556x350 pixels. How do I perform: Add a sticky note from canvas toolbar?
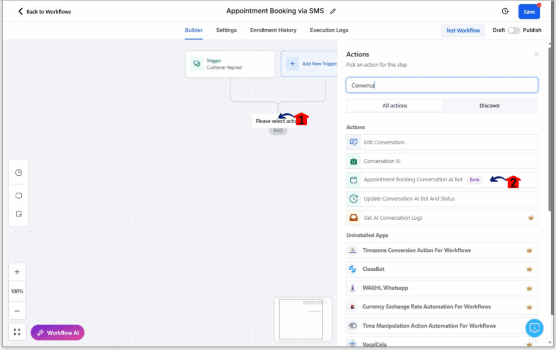pyautogui.click(x=18, y=214)
